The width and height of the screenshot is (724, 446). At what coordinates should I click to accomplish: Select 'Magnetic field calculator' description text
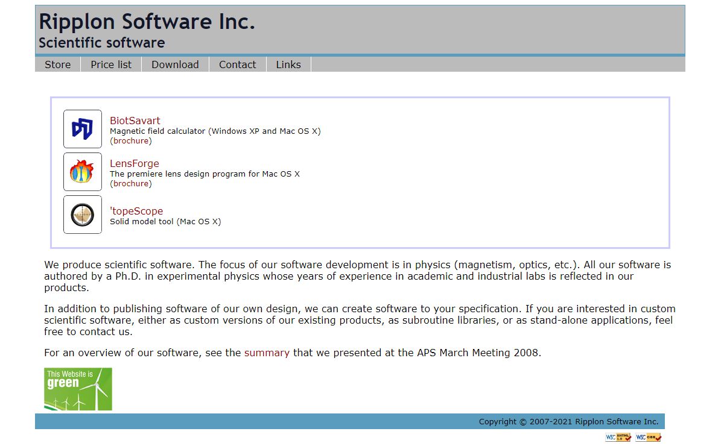click(215, 131)
